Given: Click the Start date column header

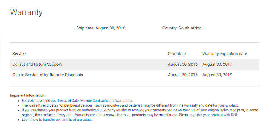Looking at the screenshot, I should coord(177,54).
